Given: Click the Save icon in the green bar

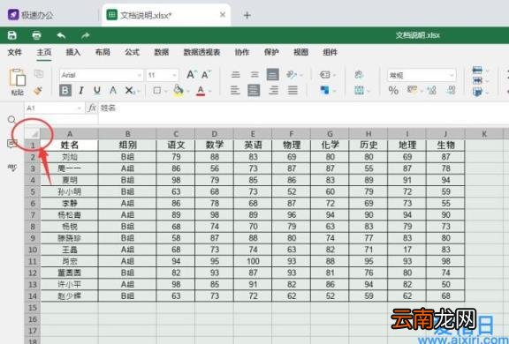Looking at the screenshot, I should click(x=12, y=35).
